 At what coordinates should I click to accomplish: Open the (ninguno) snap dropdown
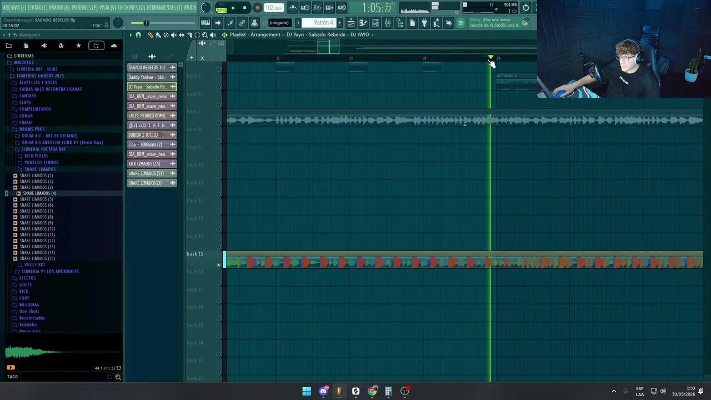click(x=279, y=23)
